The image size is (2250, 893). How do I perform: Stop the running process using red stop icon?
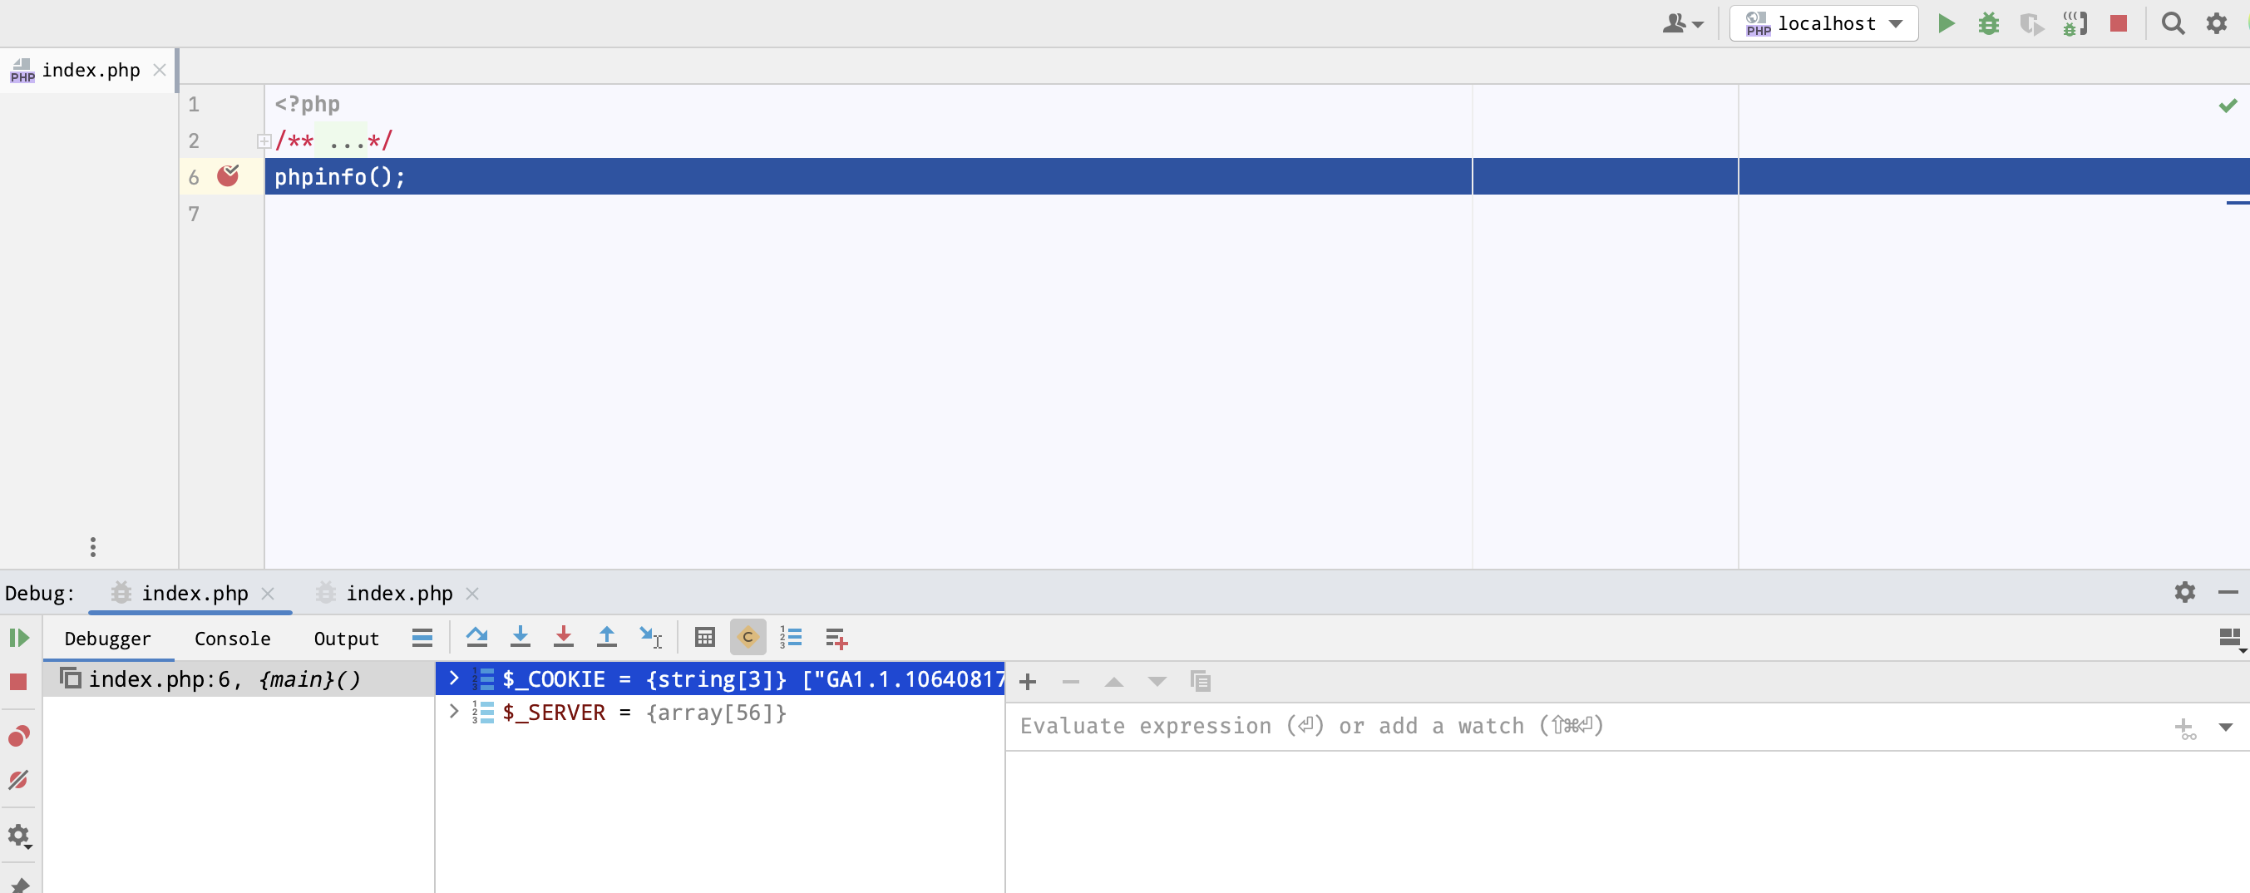tap(2119, 23)
